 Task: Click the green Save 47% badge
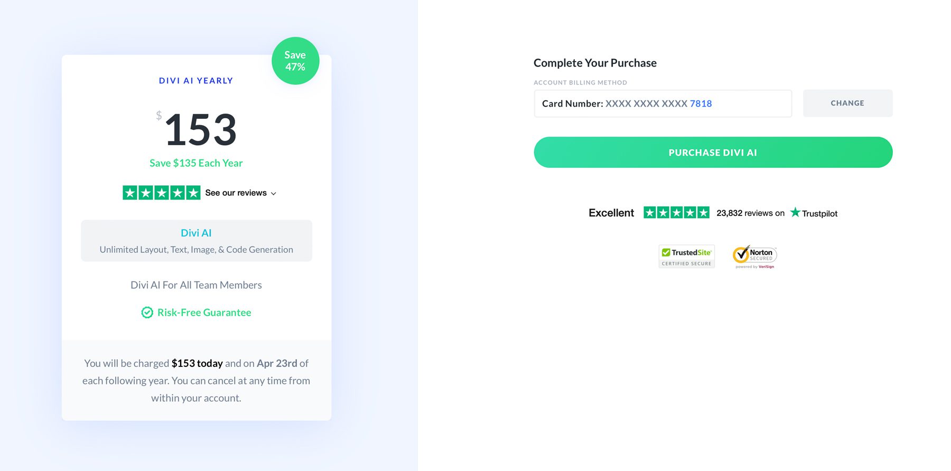[x=295, y=60]
